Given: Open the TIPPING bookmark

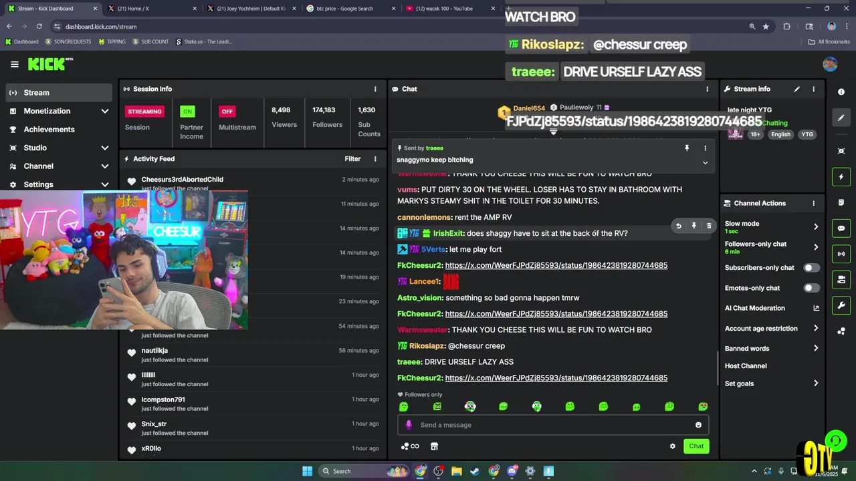Looking at the screenshot, I should [112, 41].
